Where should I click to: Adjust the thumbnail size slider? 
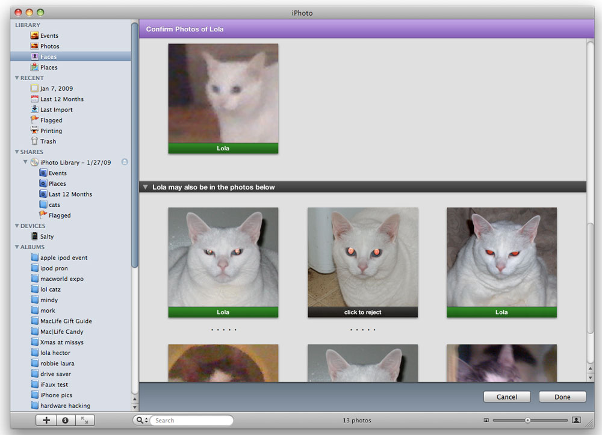pos(527,421)
